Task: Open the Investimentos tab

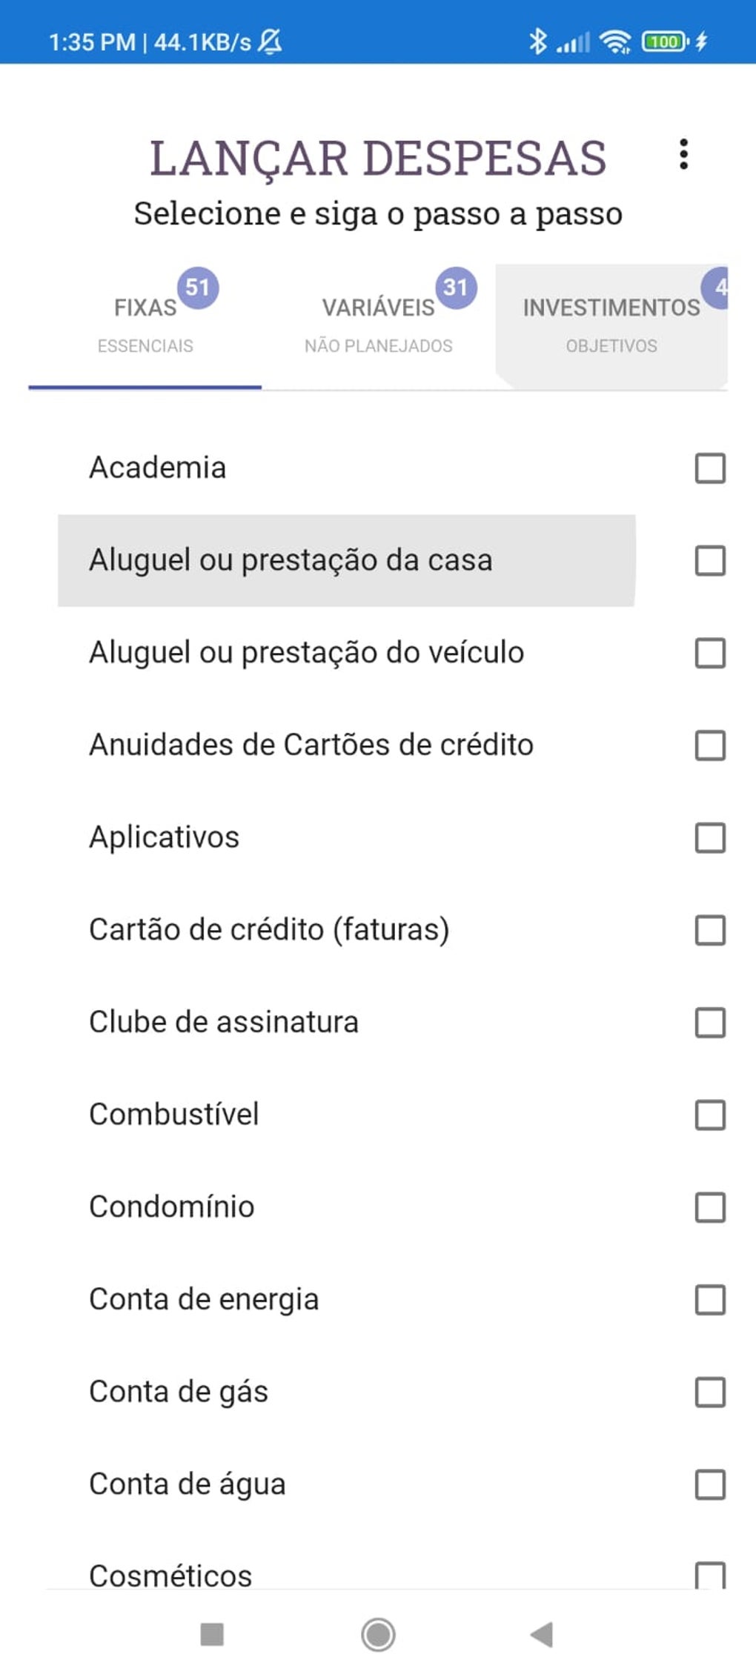Action: [611, 325]
